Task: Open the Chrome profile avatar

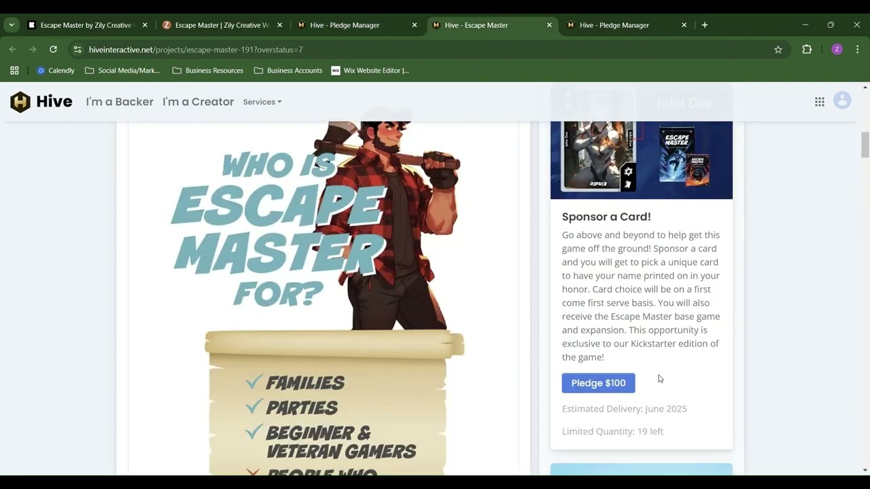Action: pyautogui.click(x=837, y=50)
